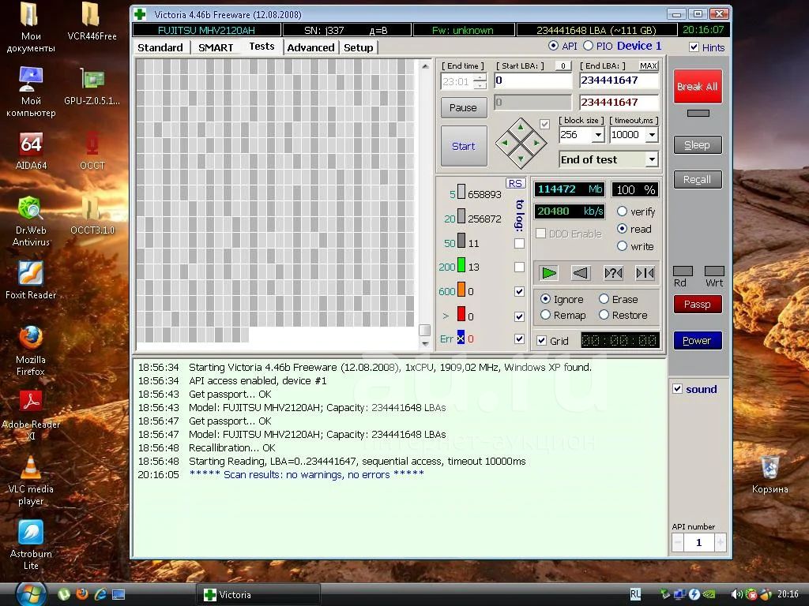The image size is (809, 606).
Task: Click the reverse scan arrow button
Action: click(x=581, y=272)
